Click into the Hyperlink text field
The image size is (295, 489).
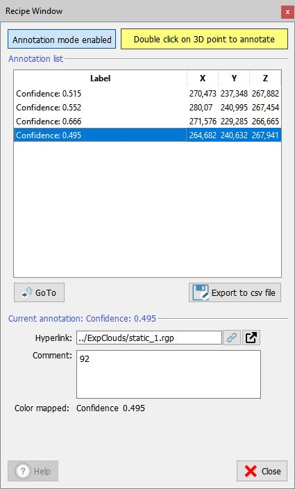[149, 338]
